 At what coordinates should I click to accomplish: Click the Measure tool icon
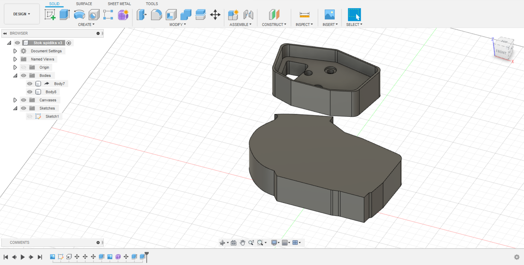coord(304,14)
